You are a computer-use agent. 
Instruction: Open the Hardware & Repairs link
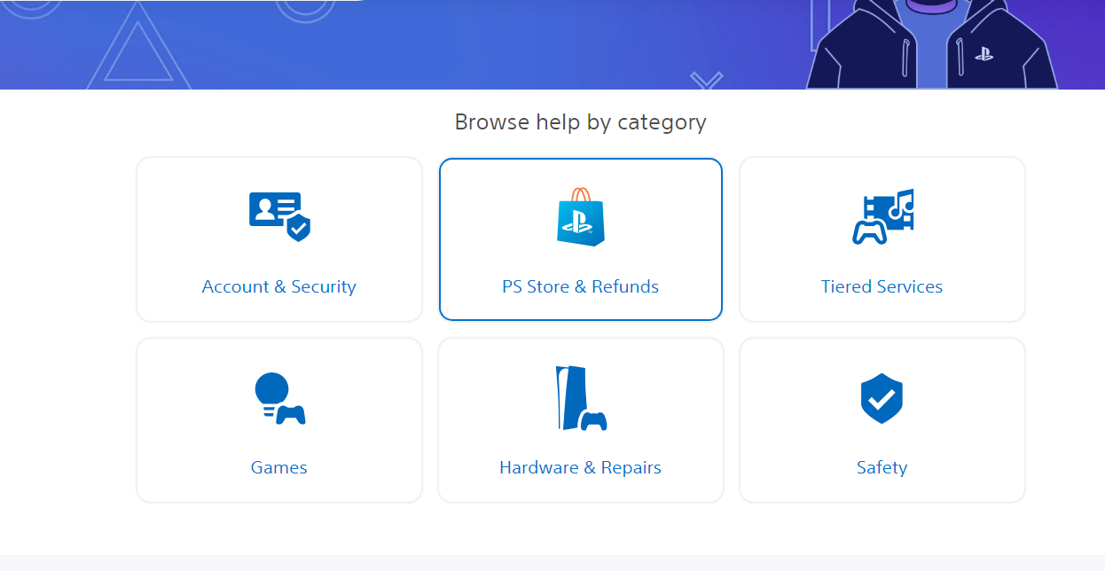[581, 467]
